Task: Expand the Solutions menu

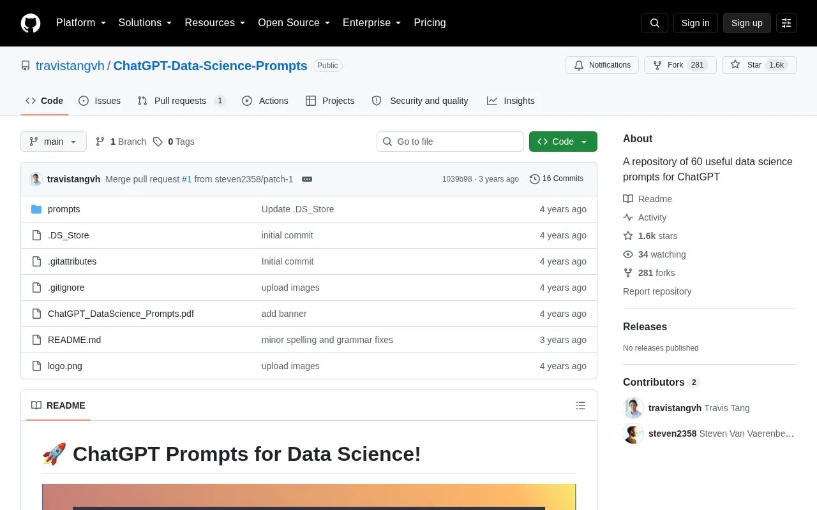Action: click(x=145, y=23)
